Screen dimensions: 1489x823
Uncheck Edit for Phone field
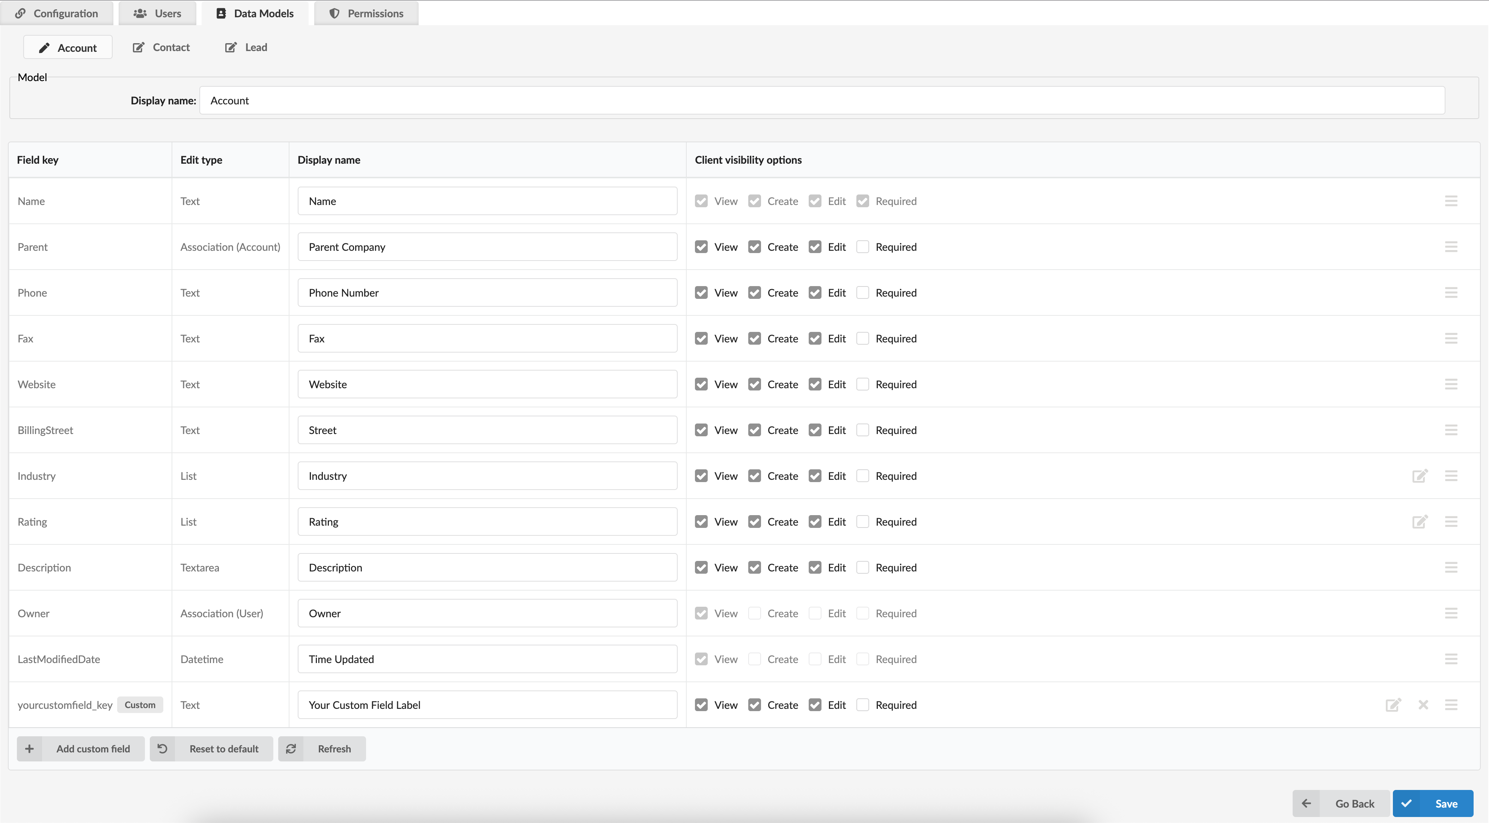[814, 292]
